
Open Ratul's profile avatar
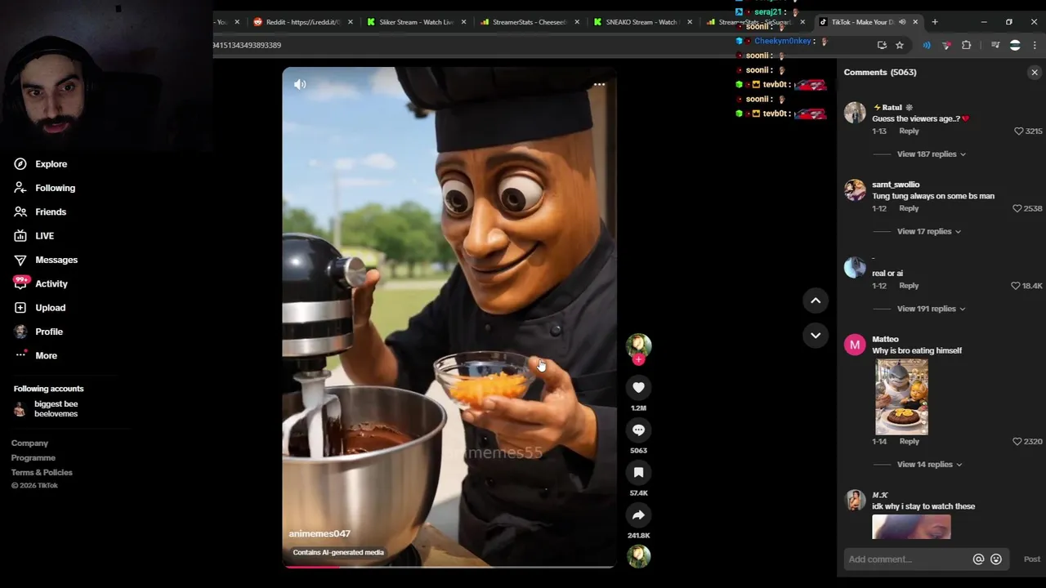[x=855, y=113]
